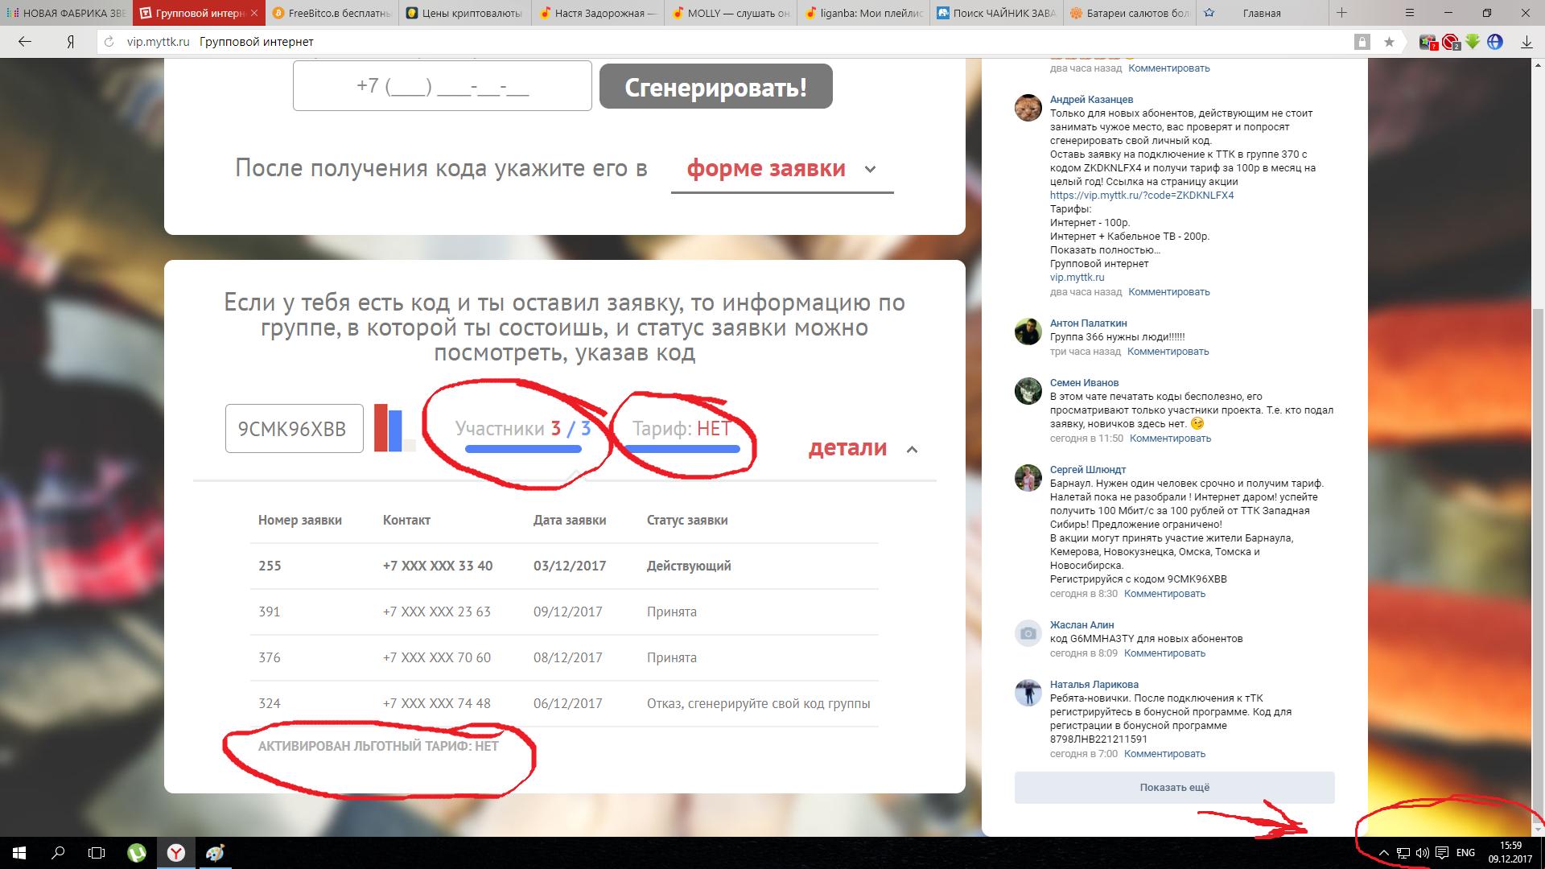The image size is (1545, 869).
Task: Click 'Комментировать' under Семен Иванов's comment
Action: pos(1170,439)
